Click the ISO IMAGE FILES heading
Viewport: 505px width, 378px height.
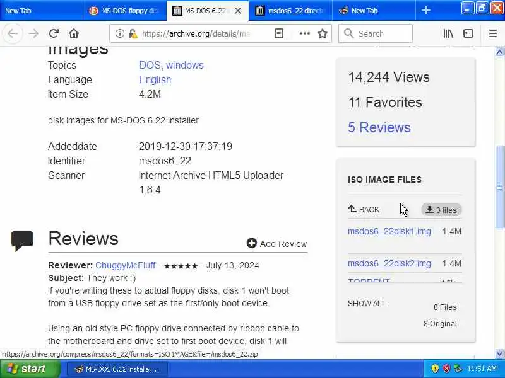click(x=384, y=180)
